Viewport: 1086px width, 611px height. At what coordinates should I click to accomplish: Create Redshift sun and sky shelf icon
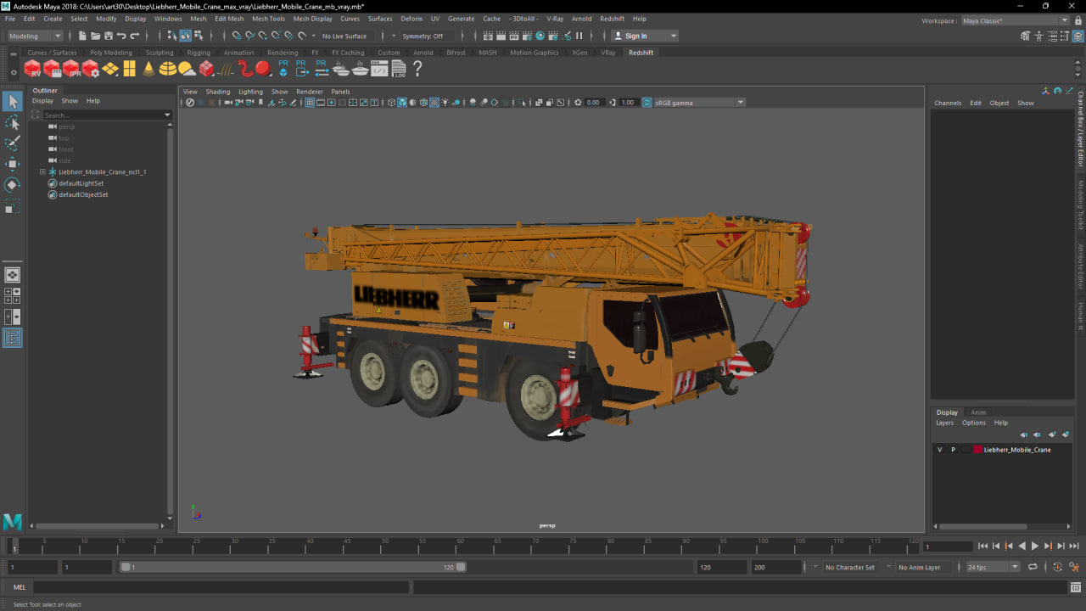(x=188, y=69)
